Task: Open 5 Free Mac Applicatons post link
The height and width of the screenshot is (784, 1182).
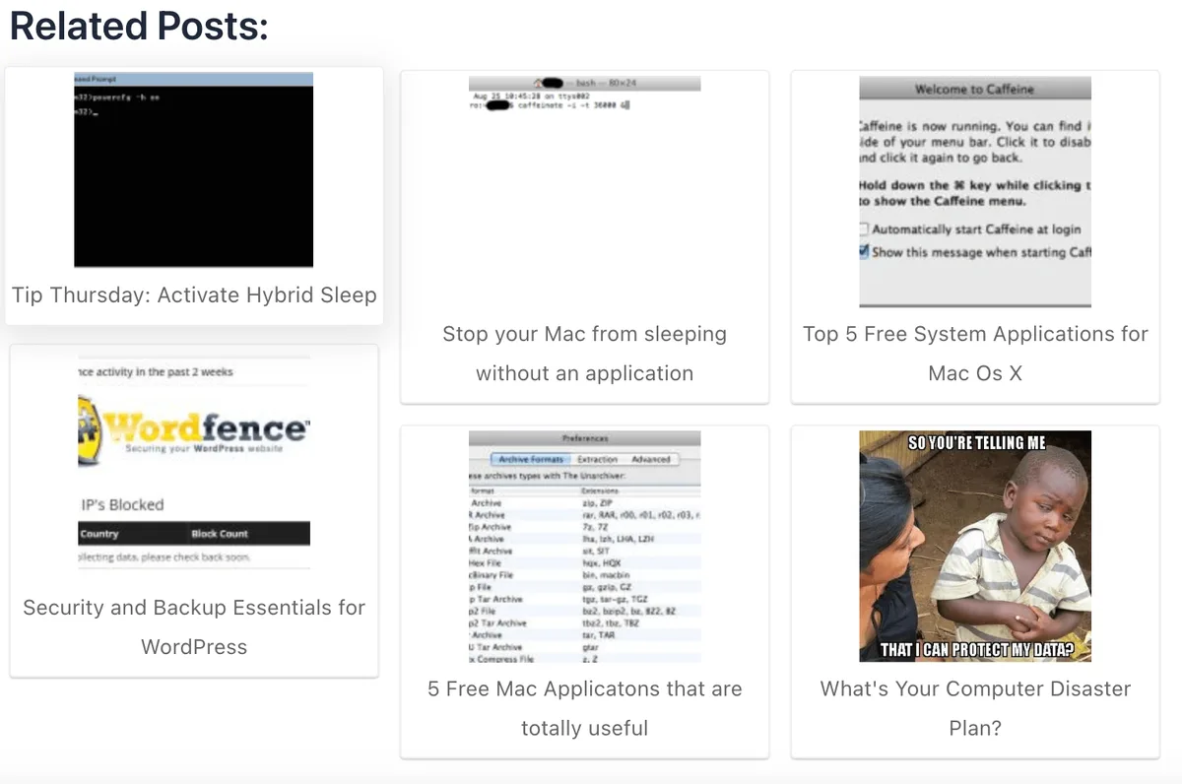Action: (x=584, y=708)
